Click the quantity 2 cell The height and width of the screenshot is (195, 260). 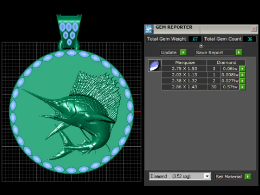214,81
